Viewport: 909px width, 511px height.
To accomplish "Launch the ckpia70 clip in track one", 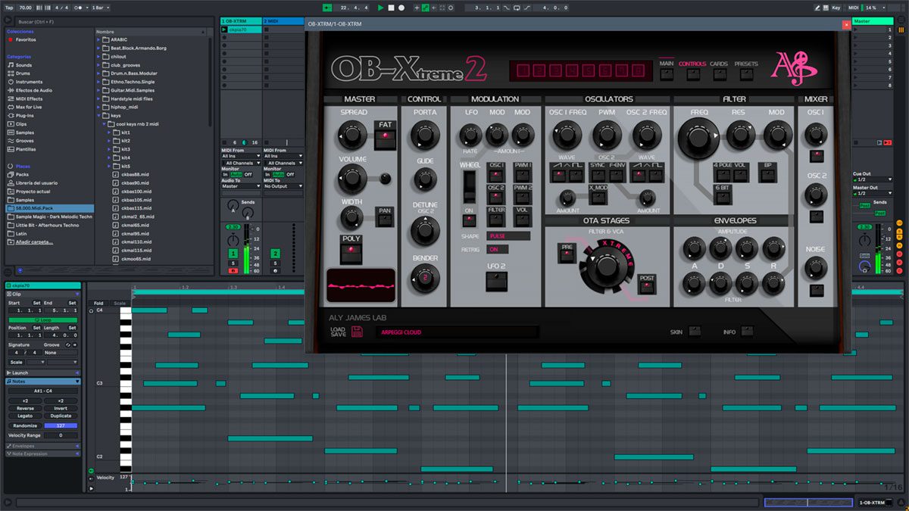I will [x=224, y=30].
